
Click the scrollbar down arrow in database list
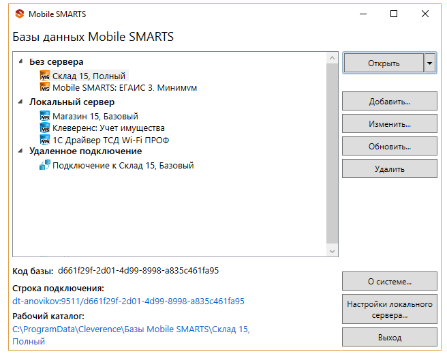click(332, 251)
